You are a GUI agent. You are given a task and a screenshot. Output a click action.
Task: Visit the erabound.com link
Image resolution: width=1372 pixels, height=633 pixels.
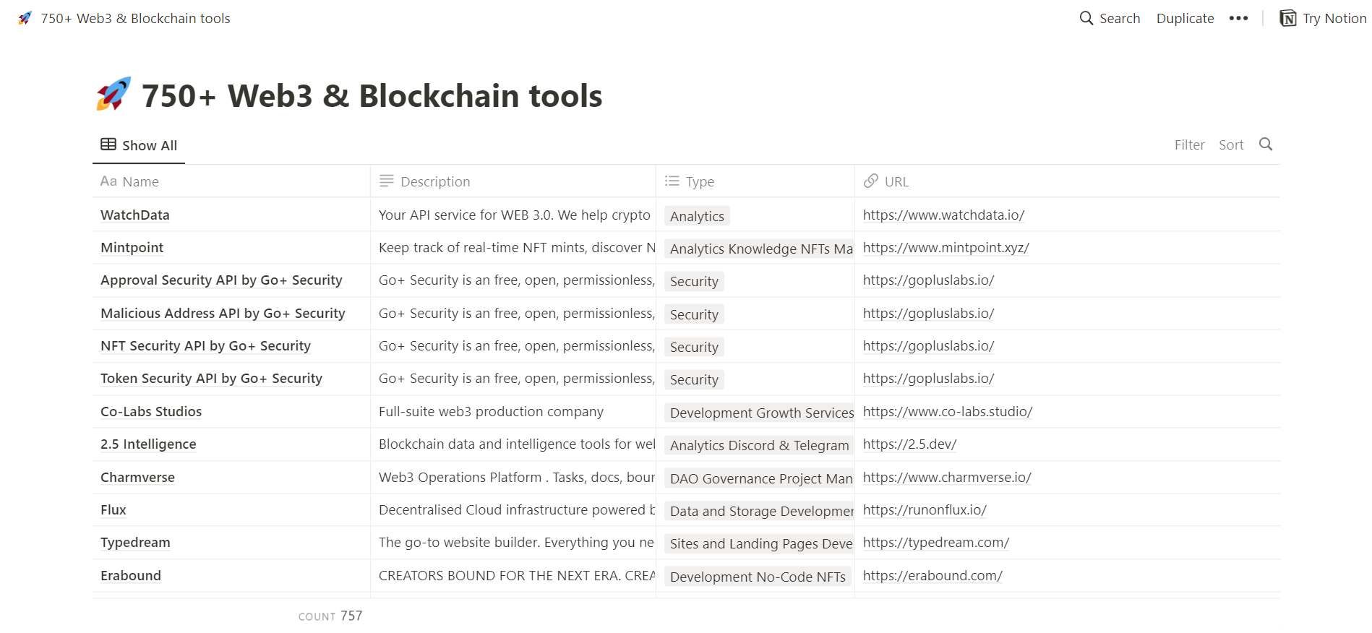[932, 576]
